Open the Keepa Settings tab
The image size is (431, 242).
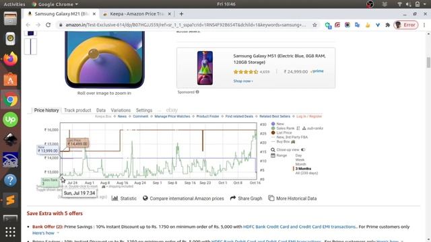click(x=144, y=110)
